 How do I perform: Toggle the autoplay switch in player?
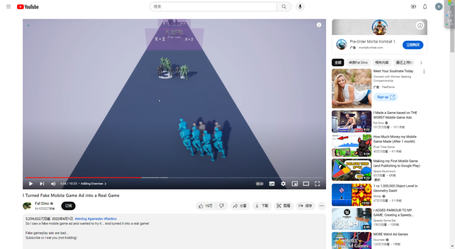click(260, 183)
